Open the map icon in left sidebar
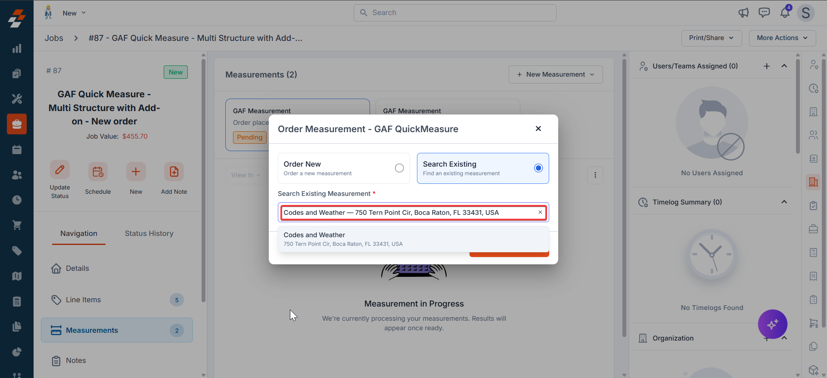The image size is (827, 378). (x=17, y=276)
